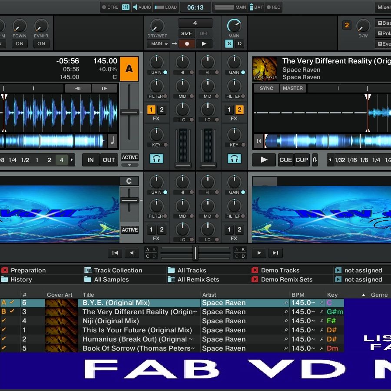The image size is (391, 391).
Task: Skip Deck B to track start
Action: [x=259, y=141]
